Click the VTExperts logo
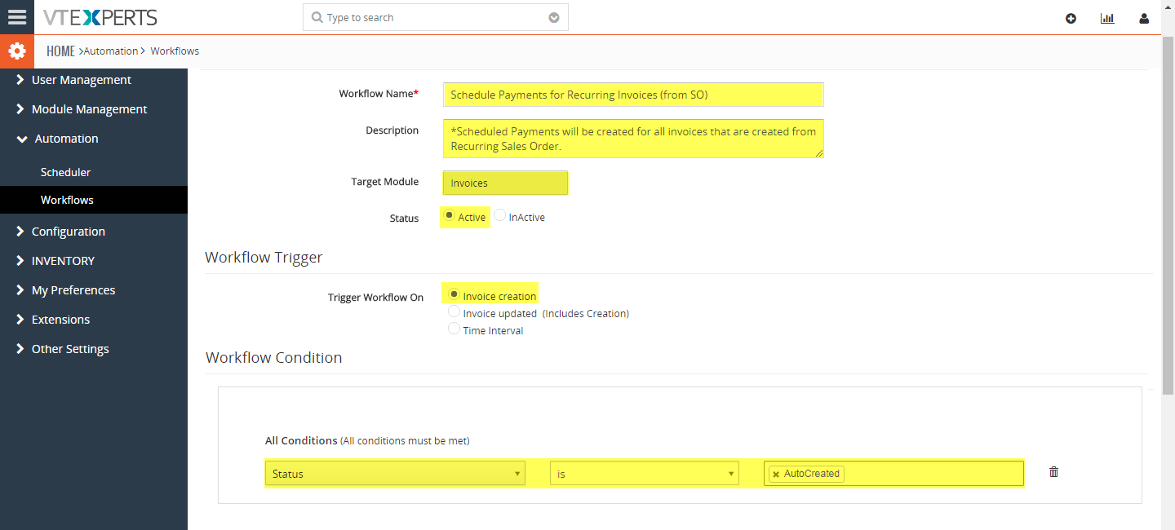Viewport: 1175px width, 530px height. 100,17
